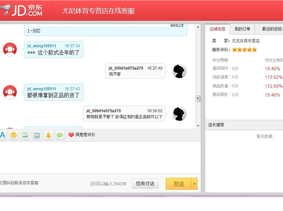Click the send file folder icon

[37, 135]
